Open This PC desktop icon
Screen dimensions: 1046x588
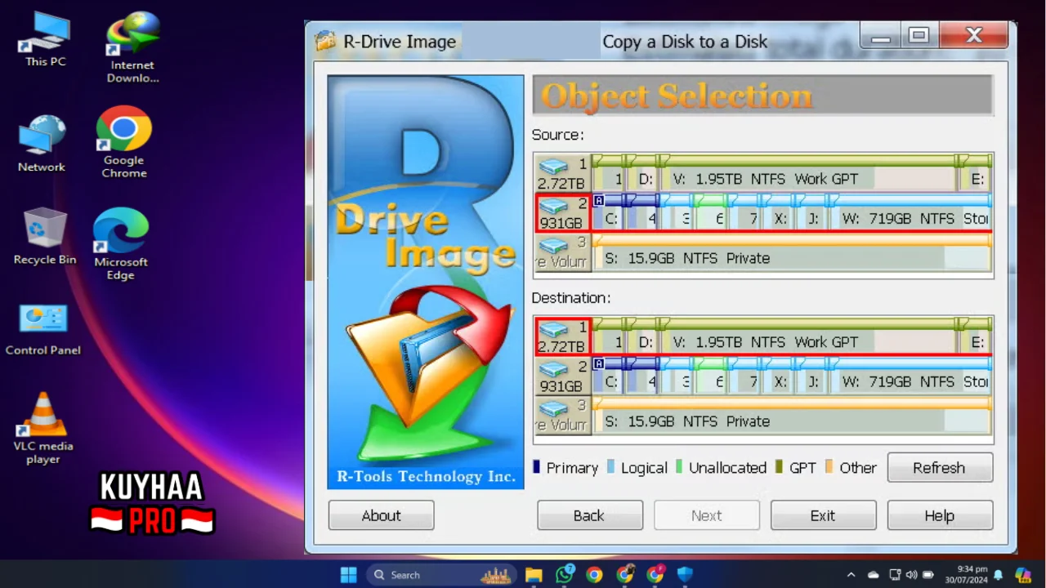coord(45,39)
